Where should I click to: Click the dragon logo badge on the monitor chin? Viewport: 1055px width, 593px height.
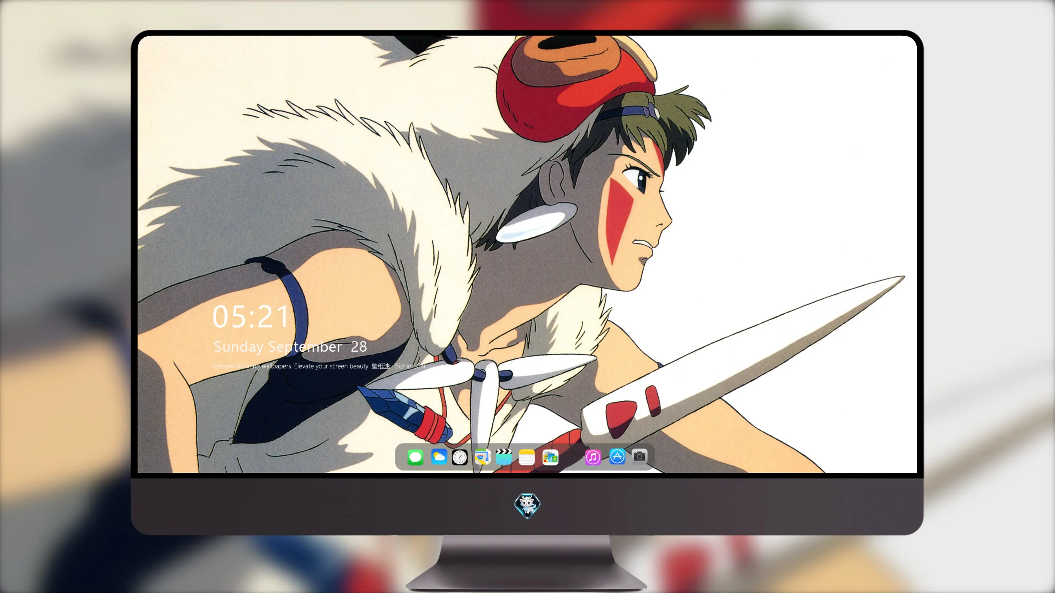(527, 505)
